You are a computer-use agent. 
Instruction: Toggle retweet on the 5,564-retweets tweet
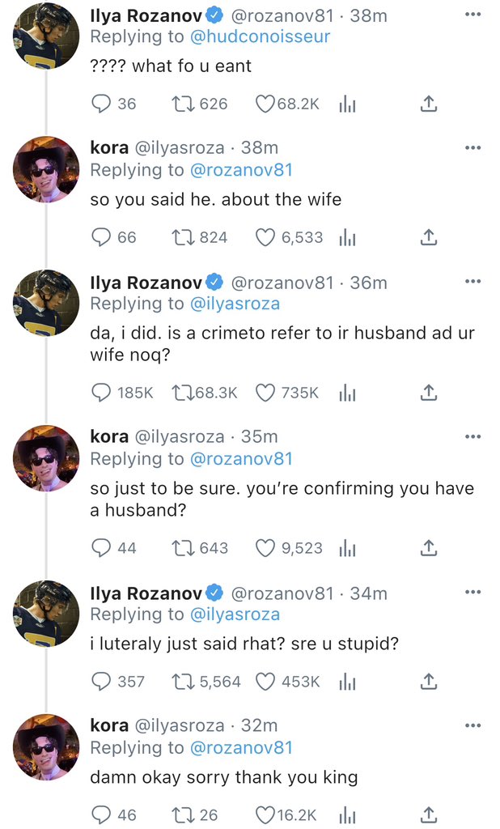click(183, 682)
